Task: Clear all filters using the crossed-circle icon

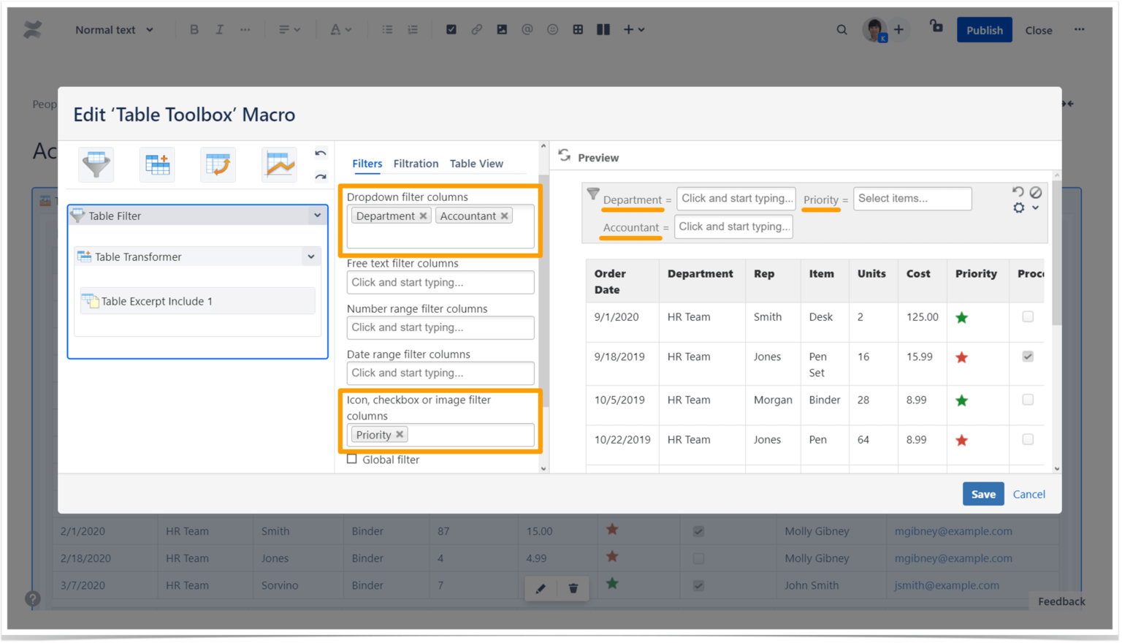Action: pyautogui.click(x=1036, y=191)
